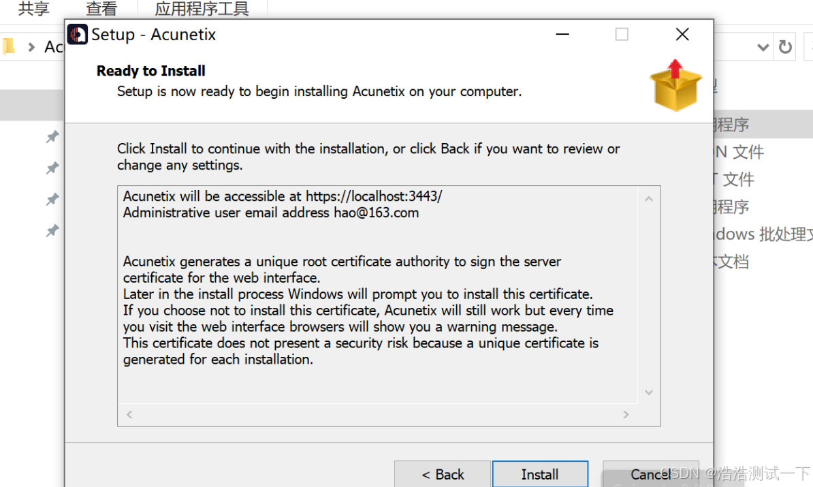
Task: Expand the address bar history dropdown in Explorer
Action: point(763,48)
